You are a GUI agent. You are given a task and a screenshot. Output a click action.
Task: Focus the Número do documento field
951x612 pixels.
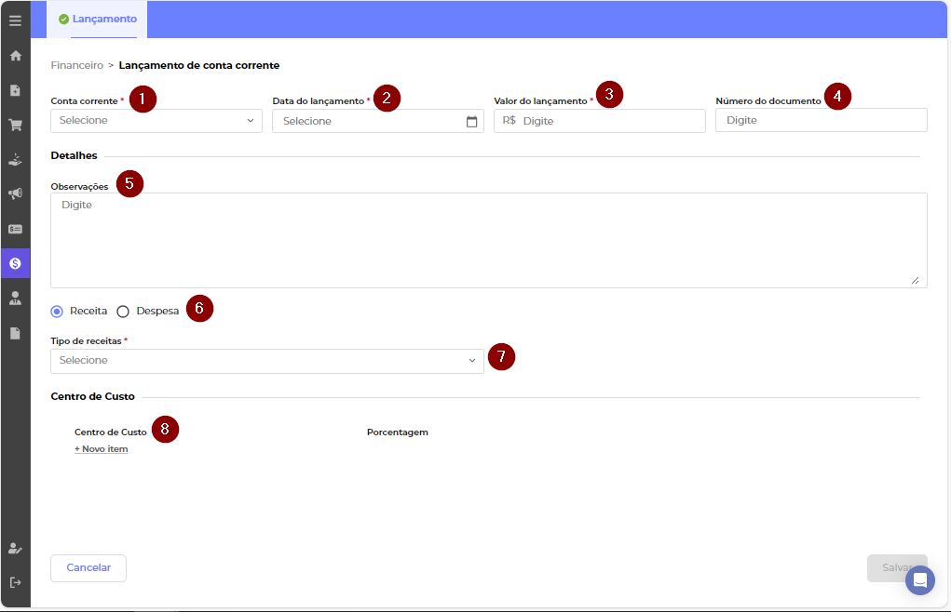(x=821, y=121)
